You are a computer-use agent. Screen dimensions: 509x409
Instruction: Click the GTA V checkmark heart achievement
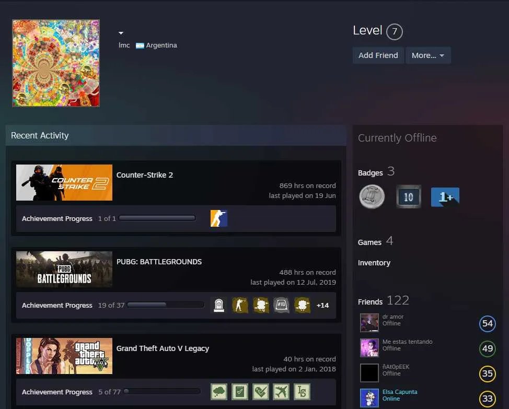[x=261, y=392]
